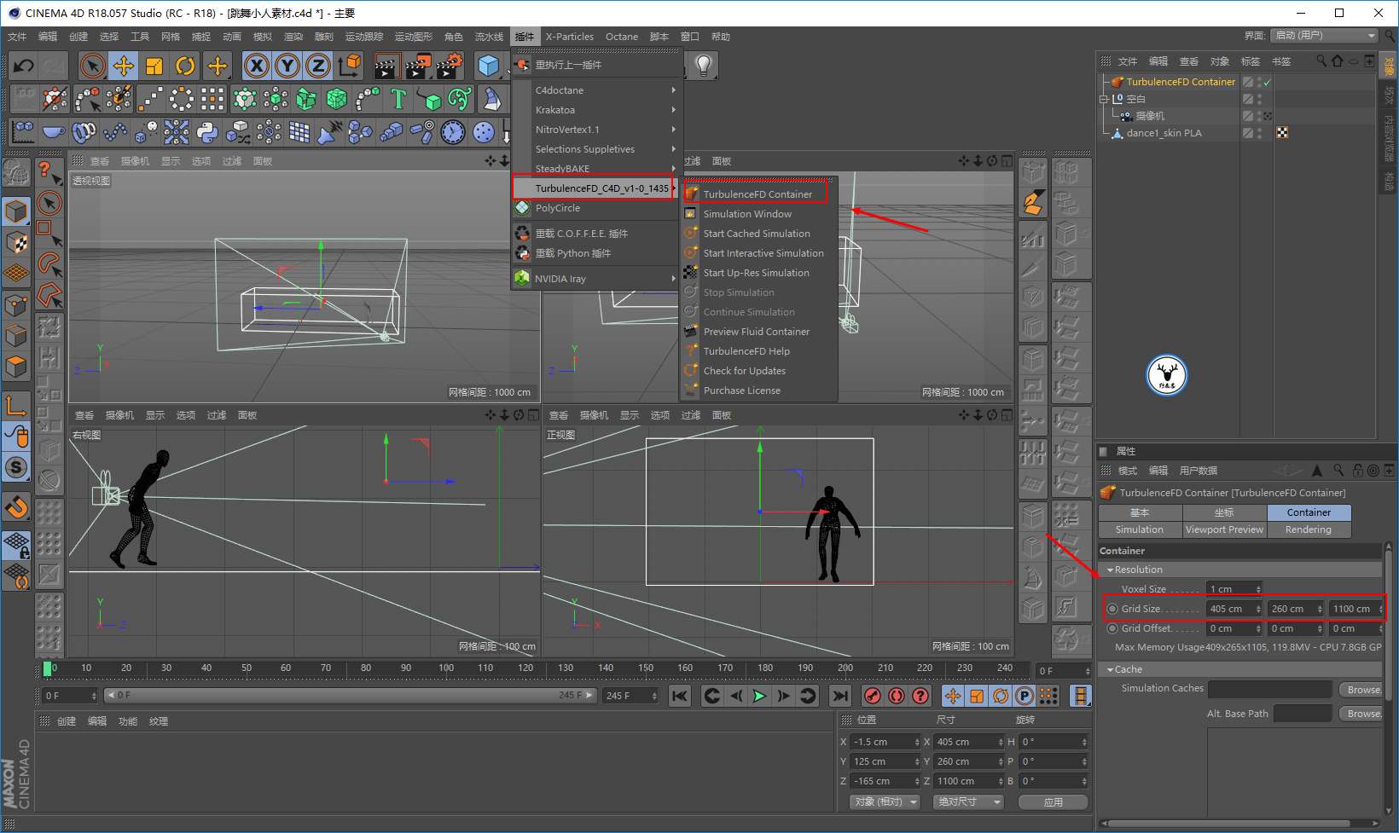Click the Grid Size animation circle
The height and width of the screenshot is (833, 1399).
(x=1112, y=609)
